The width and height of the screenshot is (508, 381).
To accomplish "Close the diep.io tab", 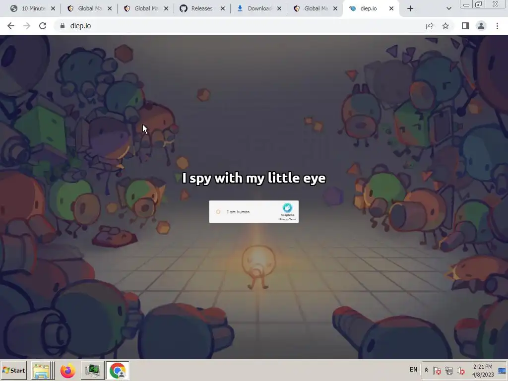I will click(391, 8).
